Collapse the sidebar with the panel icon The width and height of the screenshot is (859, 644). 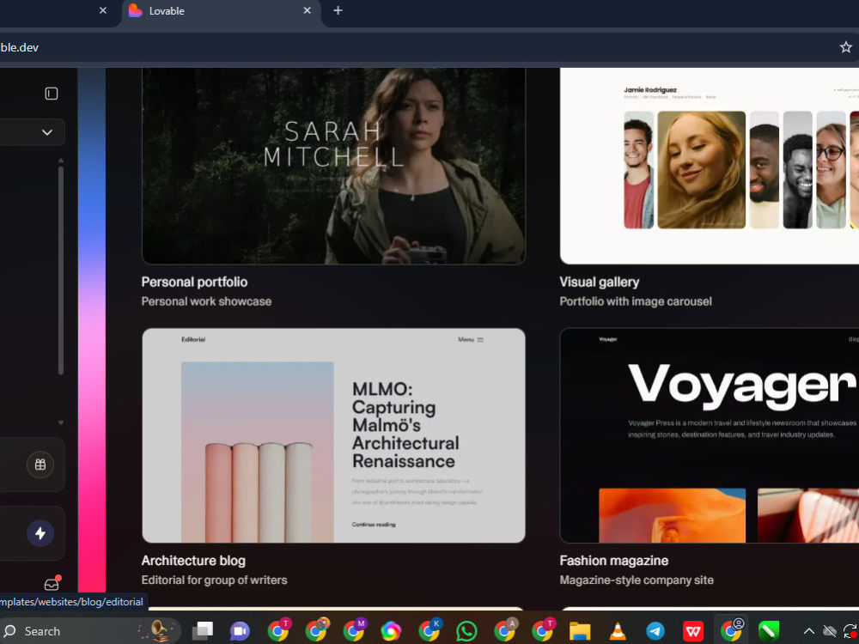coord(51,94)
